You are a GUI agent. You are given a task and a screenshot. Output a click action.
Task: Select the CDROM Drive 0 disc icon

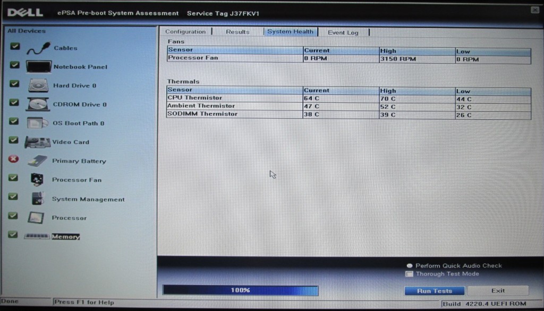click(38, 104)
